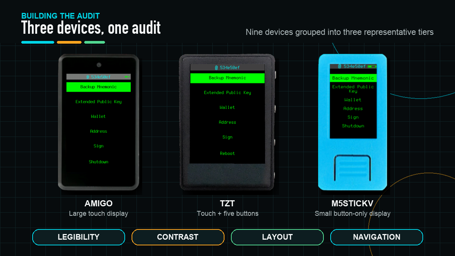
Task: Select Extended Public Key on Amigo screen
Action: tap(99, 102)
